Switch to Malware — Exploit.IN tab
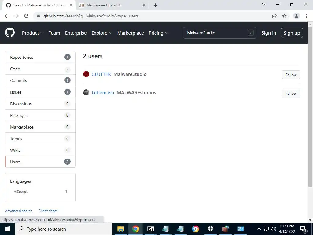The image size is (313, 235). pos(112,5)
